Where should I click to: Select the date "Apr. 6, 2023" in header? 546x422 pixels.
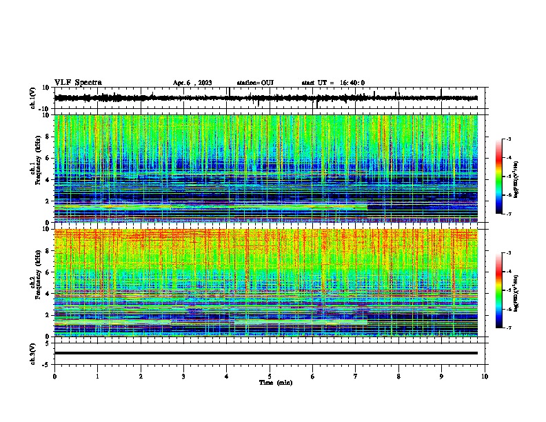tap(192, 83)
